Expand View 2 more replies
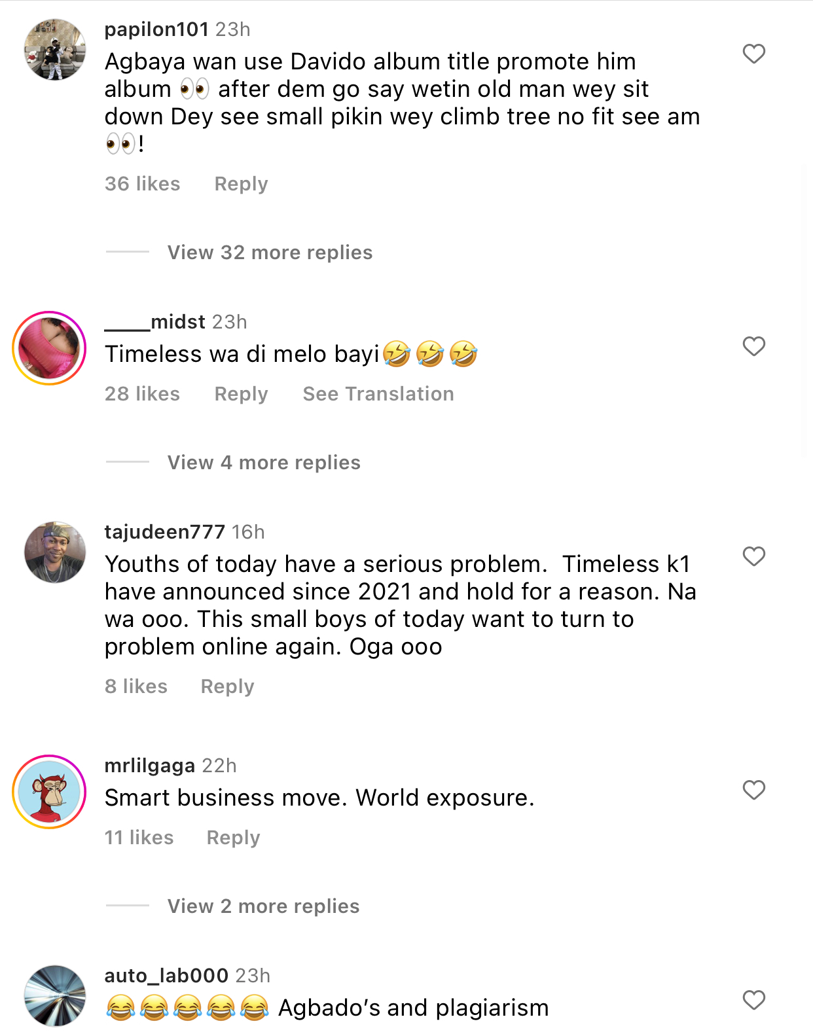 pos(263,906)
